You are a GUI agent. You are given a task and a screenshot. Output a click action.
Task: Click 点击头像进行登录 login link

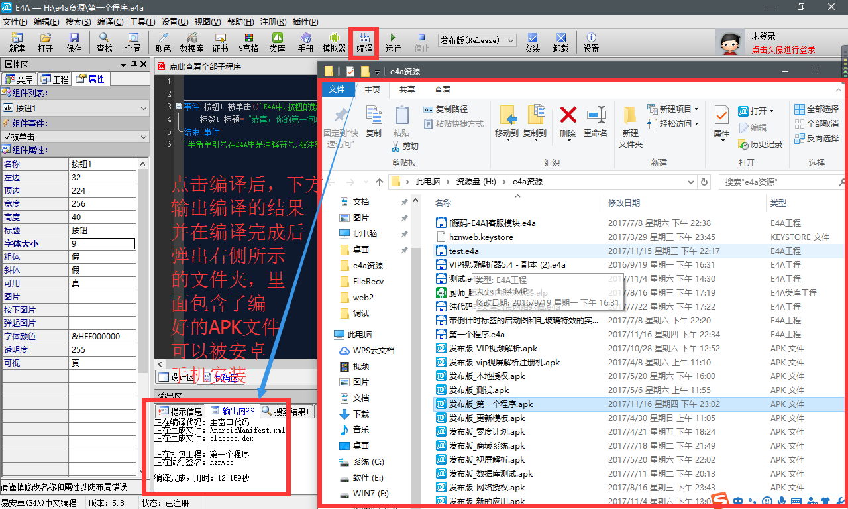pos(783,50)
